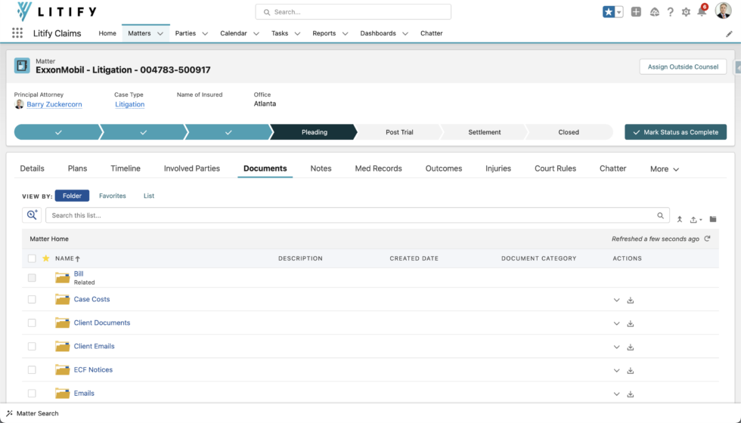741x423 pixels.
Task: Check the ECF Notices checkbox
Action: (x=32, y=369)
